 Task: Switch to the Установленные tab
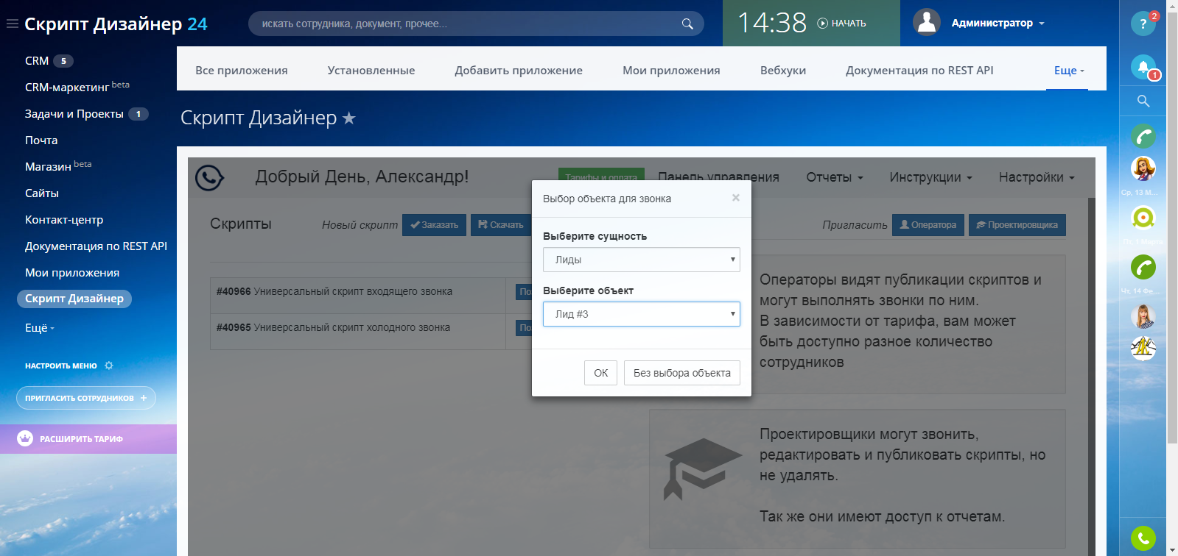click(x=371, y=71)
